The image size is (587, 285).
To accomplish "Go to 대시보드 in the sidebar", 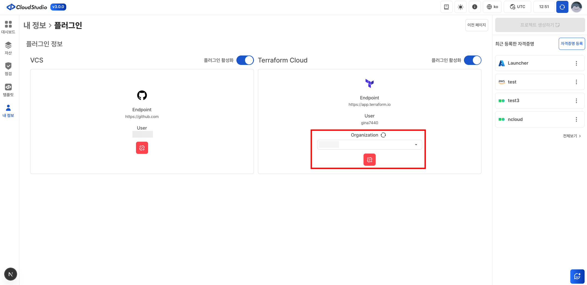I will tap(8, 27).
